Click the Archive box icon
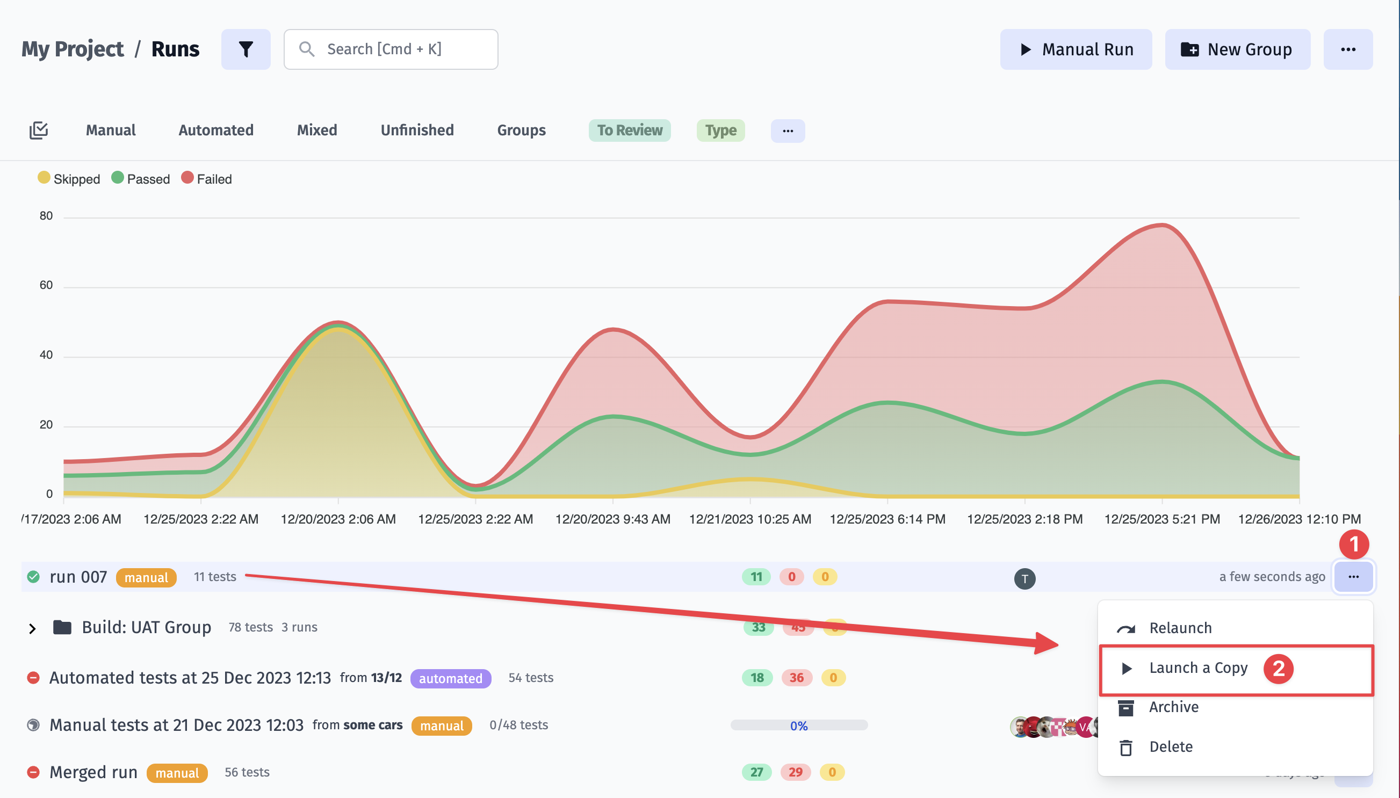This screenshot has height=798, width=1400. (x=1125, y=708)
